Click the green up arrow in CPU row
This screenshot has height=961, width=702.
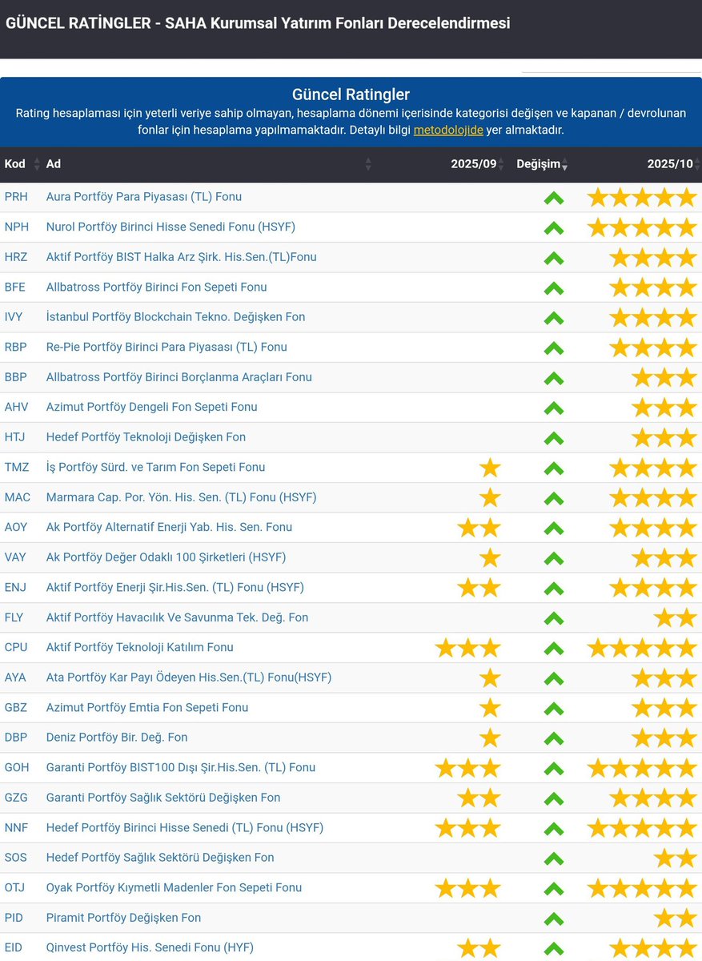(x=554, y=648)
